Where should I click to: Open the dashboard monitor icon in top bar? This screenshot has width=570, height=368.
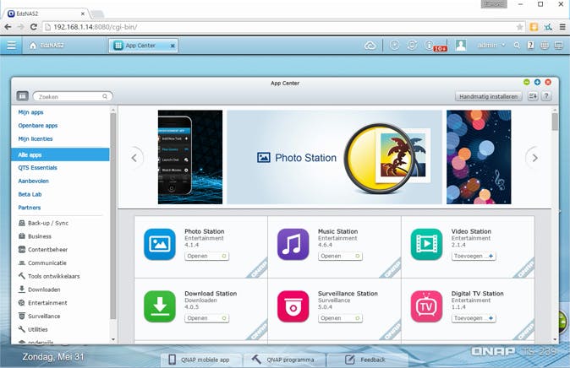558,46
